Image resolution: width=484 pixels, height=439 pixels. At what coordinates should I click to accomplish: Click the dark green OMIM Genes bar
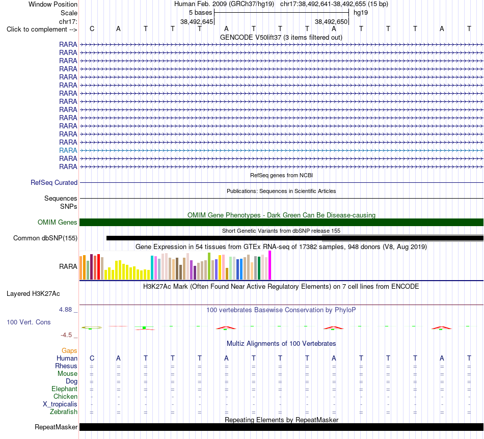pyautogui.click(x=281, y=223)
